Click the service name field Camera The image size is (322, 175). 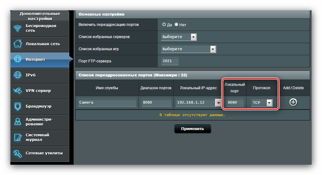[107, 102]
